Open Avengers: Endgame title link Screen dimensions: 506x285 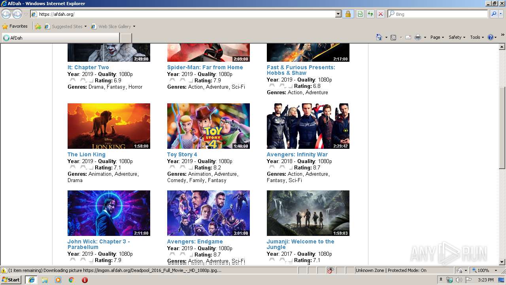tap(195, 241)
